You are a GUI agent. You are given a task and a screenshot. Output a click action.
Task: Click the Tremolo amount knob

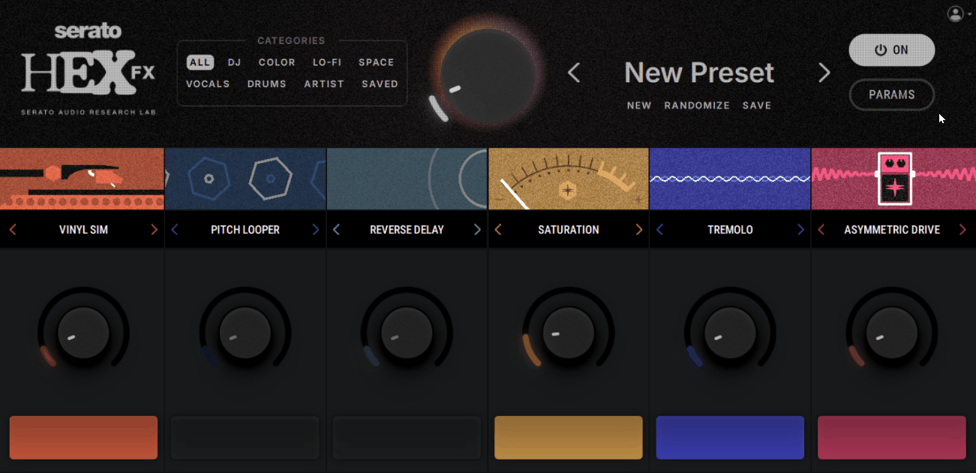[730, 333]
